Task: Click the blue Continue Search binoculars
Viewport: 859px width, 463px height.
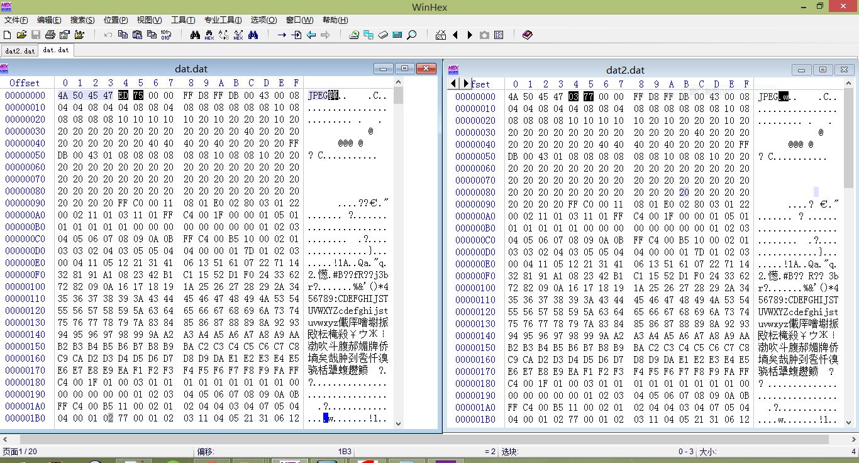Action: point(253,35)
